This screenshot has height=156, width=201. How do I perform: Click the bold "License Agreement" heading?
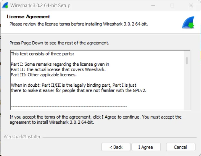(28, 17)
